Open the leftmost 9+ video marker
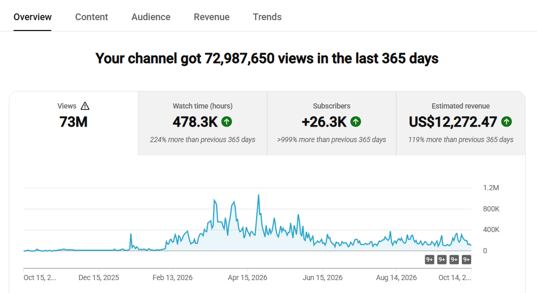The image size is (537, 293). click(430, 259)
